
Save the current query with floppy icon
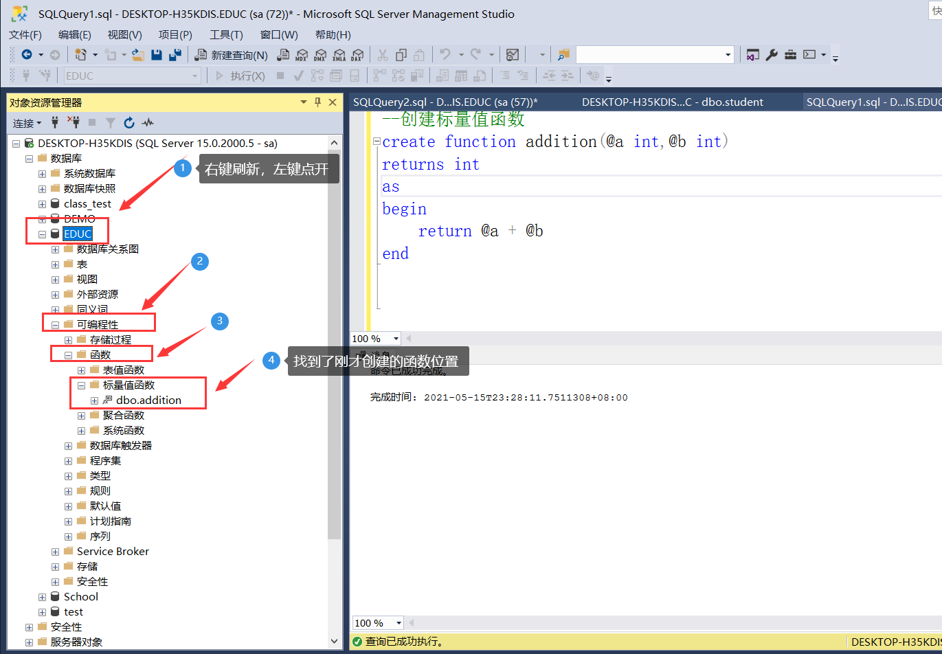pyautogui.click(x=157, y=55)
